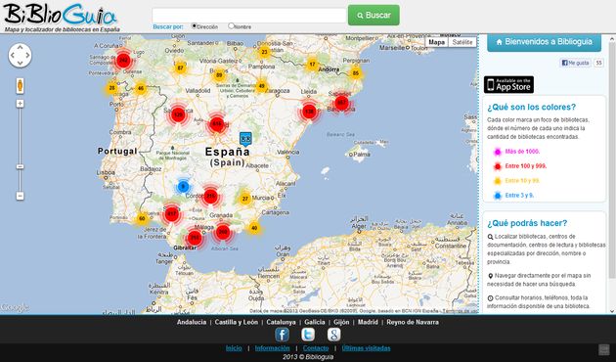Open the Andalucía footer link
The image size is (616, 362).
click(192, 322)
